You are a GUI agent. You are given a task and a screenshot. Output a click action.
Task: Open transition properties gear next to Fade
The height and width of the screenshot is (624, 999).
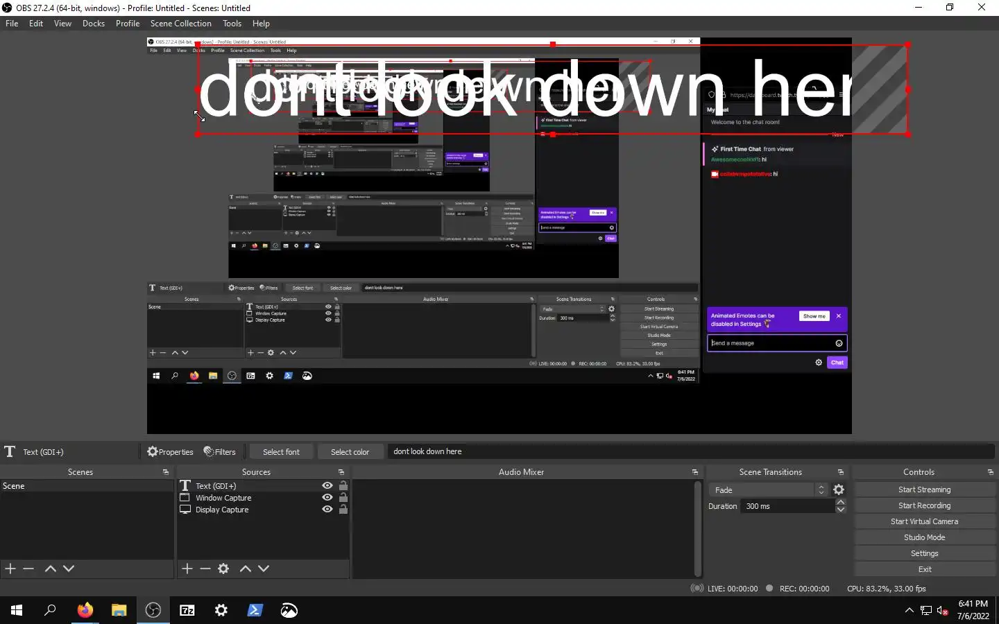tap(839, 489)
